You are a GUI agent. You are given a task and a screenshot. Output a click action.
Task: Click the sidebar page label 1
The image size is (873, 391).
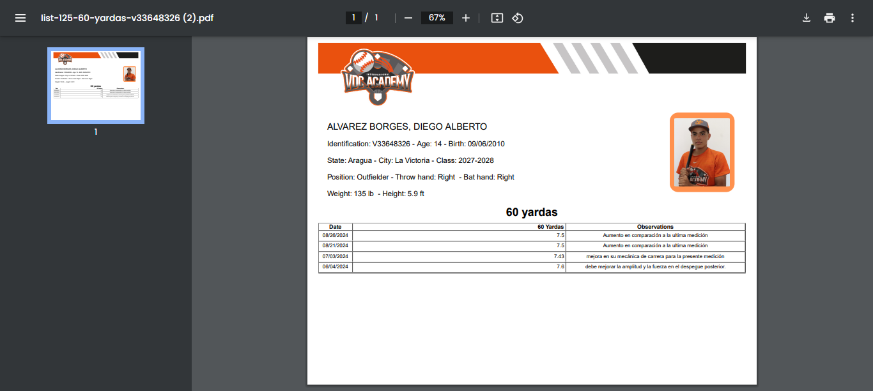[x=96, y=132]
